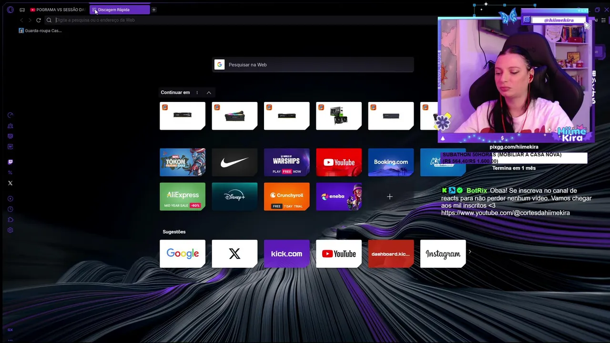This screenshot has width=610, height=343.
Task: Open the YouTube speed dial tile
Action: pos(339,162)
